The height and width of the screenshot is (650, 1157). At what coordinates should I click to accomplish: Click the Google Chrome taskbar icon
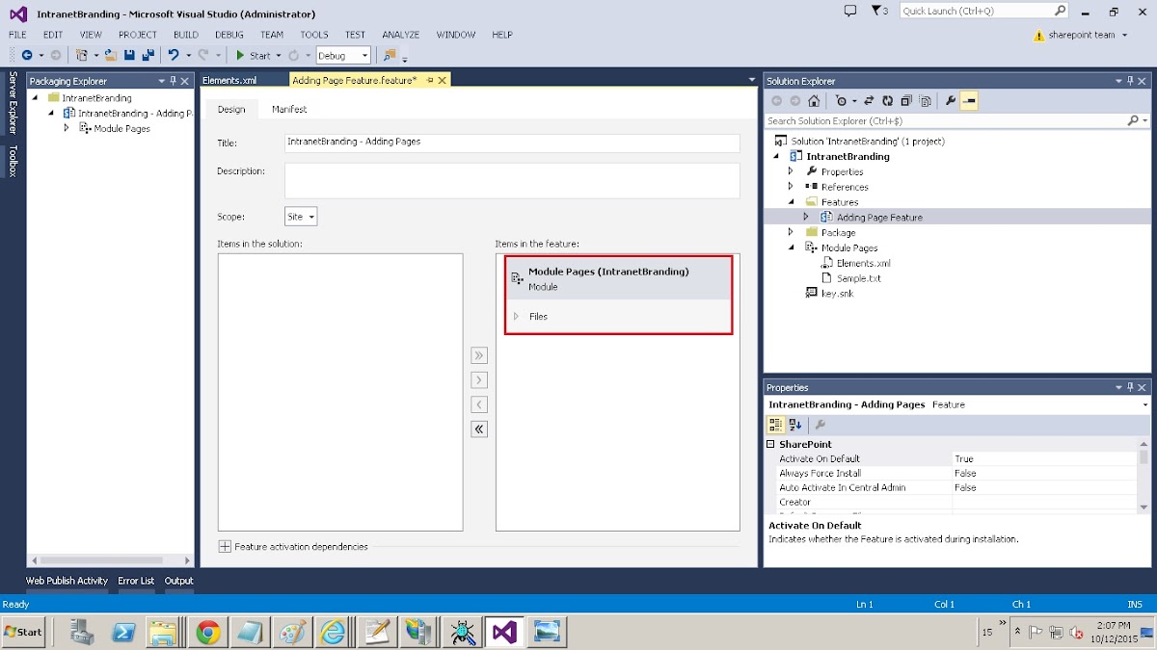207,632
